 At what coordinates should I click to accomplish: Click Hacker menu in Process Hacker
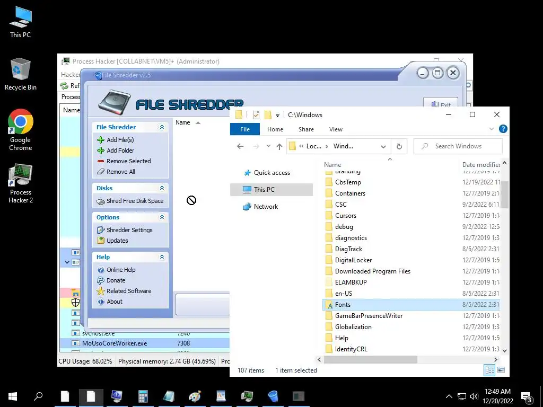click(71, 75)
